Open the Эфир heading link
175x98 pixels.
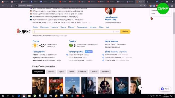[x=107, y=52]
